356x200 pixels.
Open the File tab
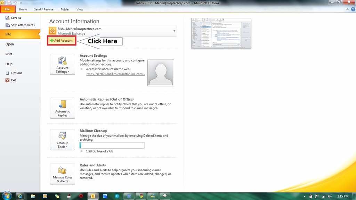(x=8, y=9)
